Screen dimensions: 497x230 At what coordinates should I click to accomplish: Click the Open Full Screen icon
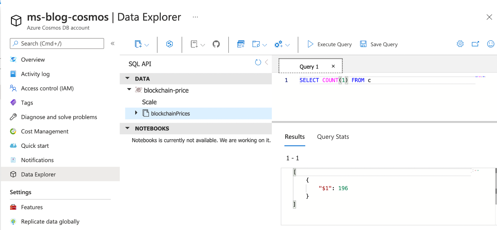click(x=475, y=44)
